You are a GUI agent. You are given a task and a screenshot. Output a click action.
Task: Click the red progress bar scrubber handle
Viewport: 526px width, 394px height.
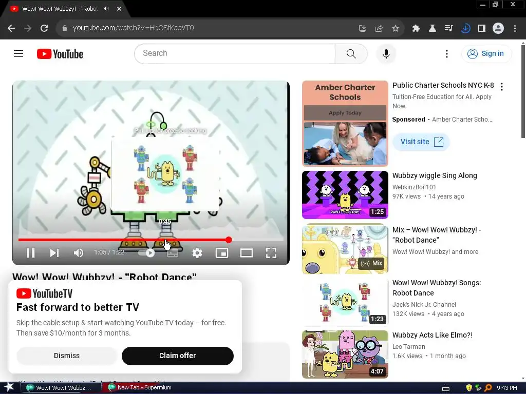tap(229, 240)
